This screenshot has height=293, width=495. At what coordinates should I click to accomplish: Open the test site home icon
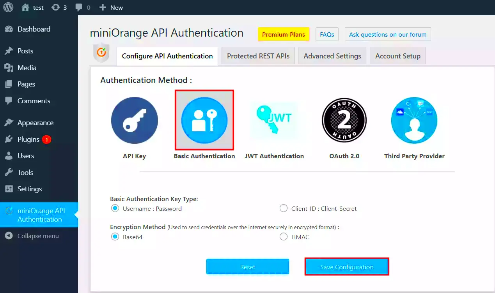click(x=25, y=7)
